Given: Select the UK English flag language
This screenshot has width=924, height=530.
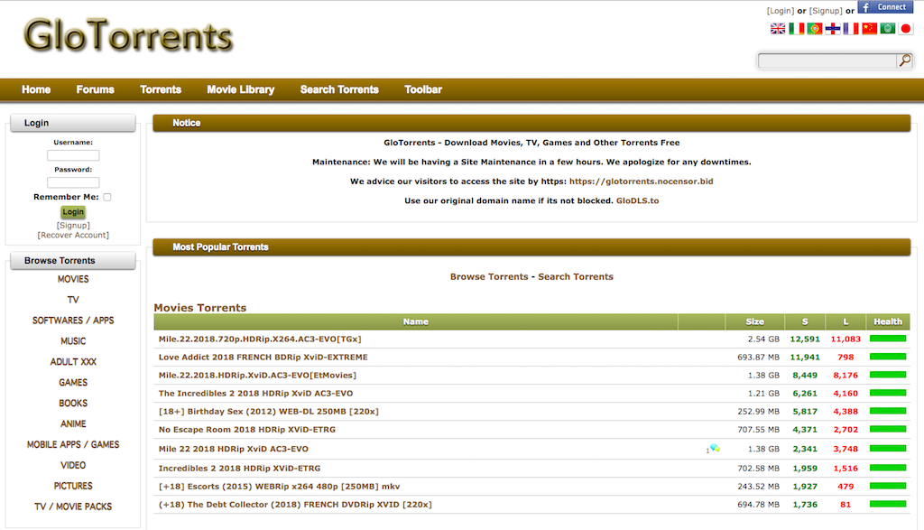Looking at the screenshot, I should [778, 28].
